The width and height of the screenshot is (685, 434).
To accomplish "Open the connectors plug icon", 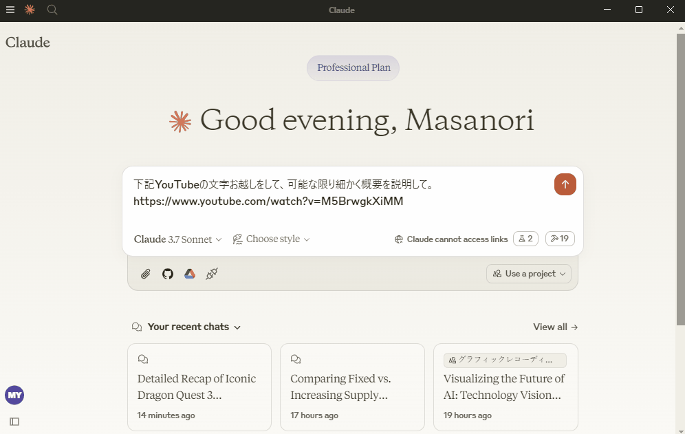I will click(x=212, y=274).
